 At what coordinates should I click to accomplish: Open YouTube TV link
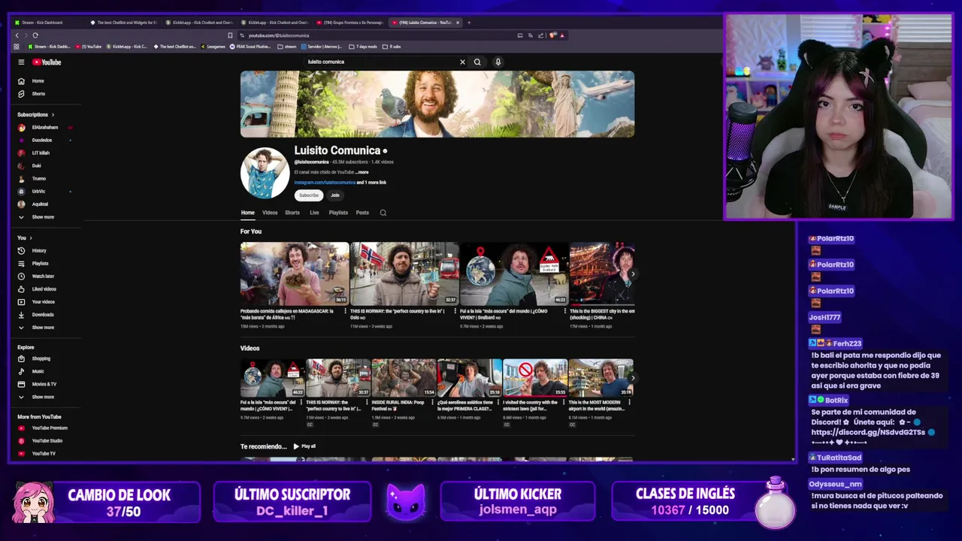pos(45,453)
